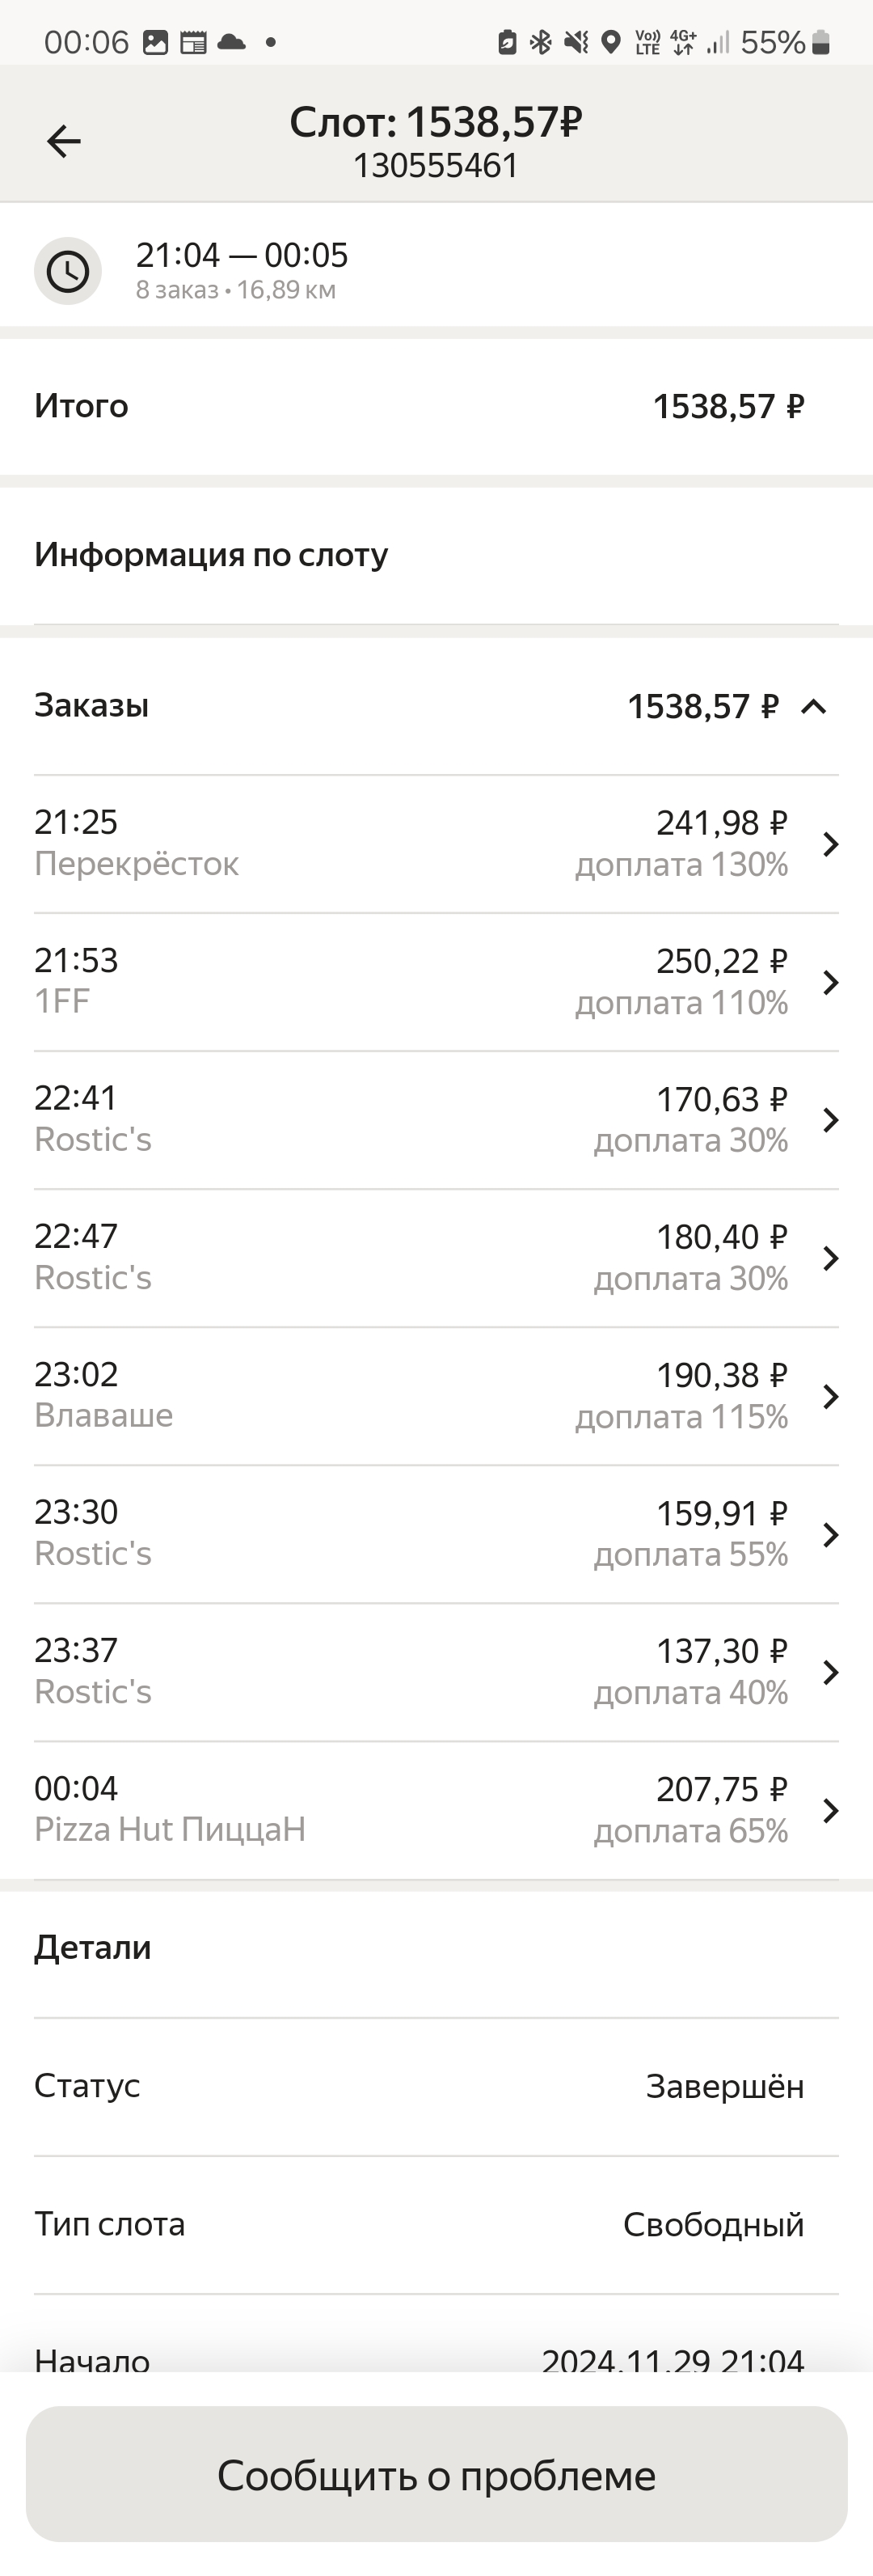The height and width of the screenshot is (2576, 873).
Task: Open the Bluetooth status bar icon
Action: tap(540, 42)
